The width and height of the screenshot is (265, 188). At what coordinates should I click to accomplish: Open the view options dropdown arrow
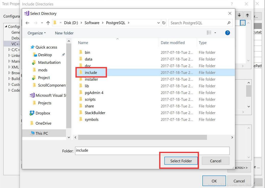(x=215, y=33)
